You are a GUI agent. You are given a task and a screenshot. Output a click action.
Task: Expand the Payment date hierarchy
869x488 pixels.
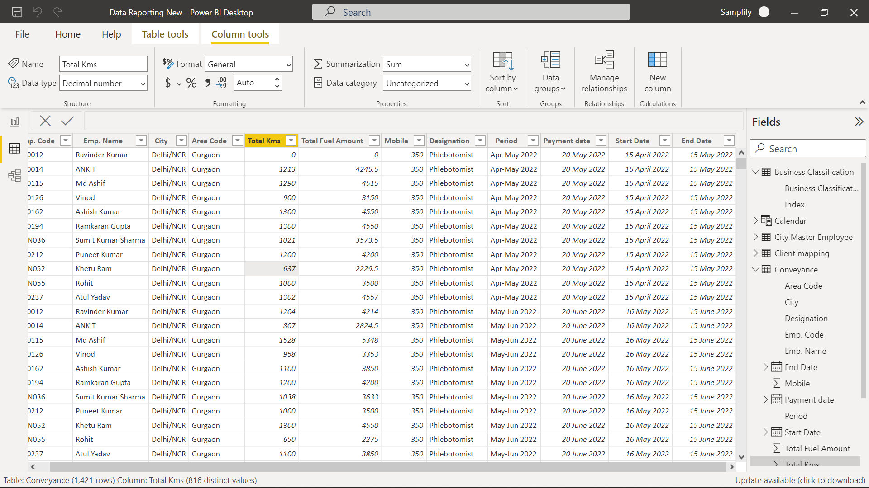(766, 399)
